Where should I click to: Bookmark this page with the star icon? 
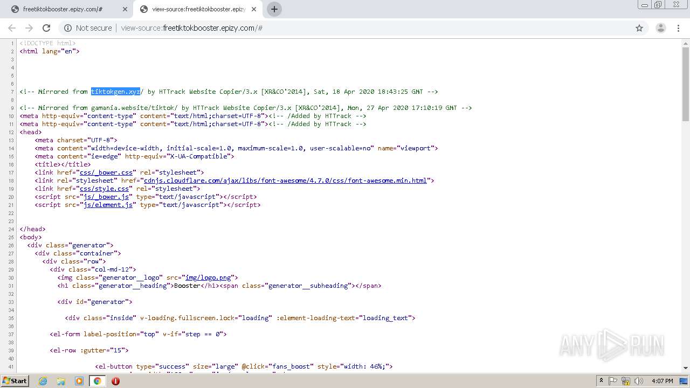(x=639, y=28)
